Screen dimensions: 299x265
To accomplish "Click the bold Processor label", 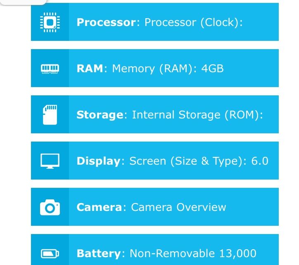I will tap(106, 22).
